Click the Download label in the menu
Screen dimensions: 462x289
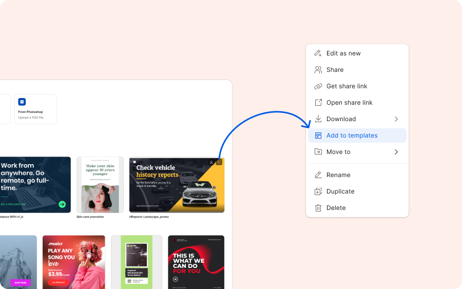click(341, 119)
